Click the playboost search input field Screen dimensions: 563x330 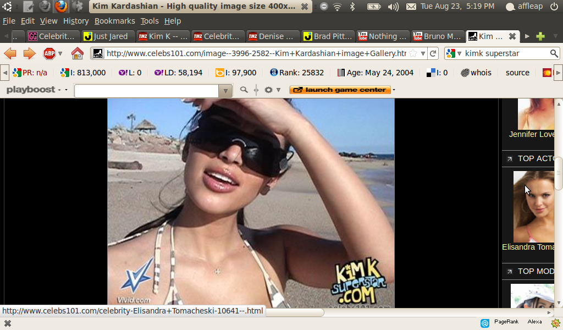pyautogui.click(x=146, y=91)
